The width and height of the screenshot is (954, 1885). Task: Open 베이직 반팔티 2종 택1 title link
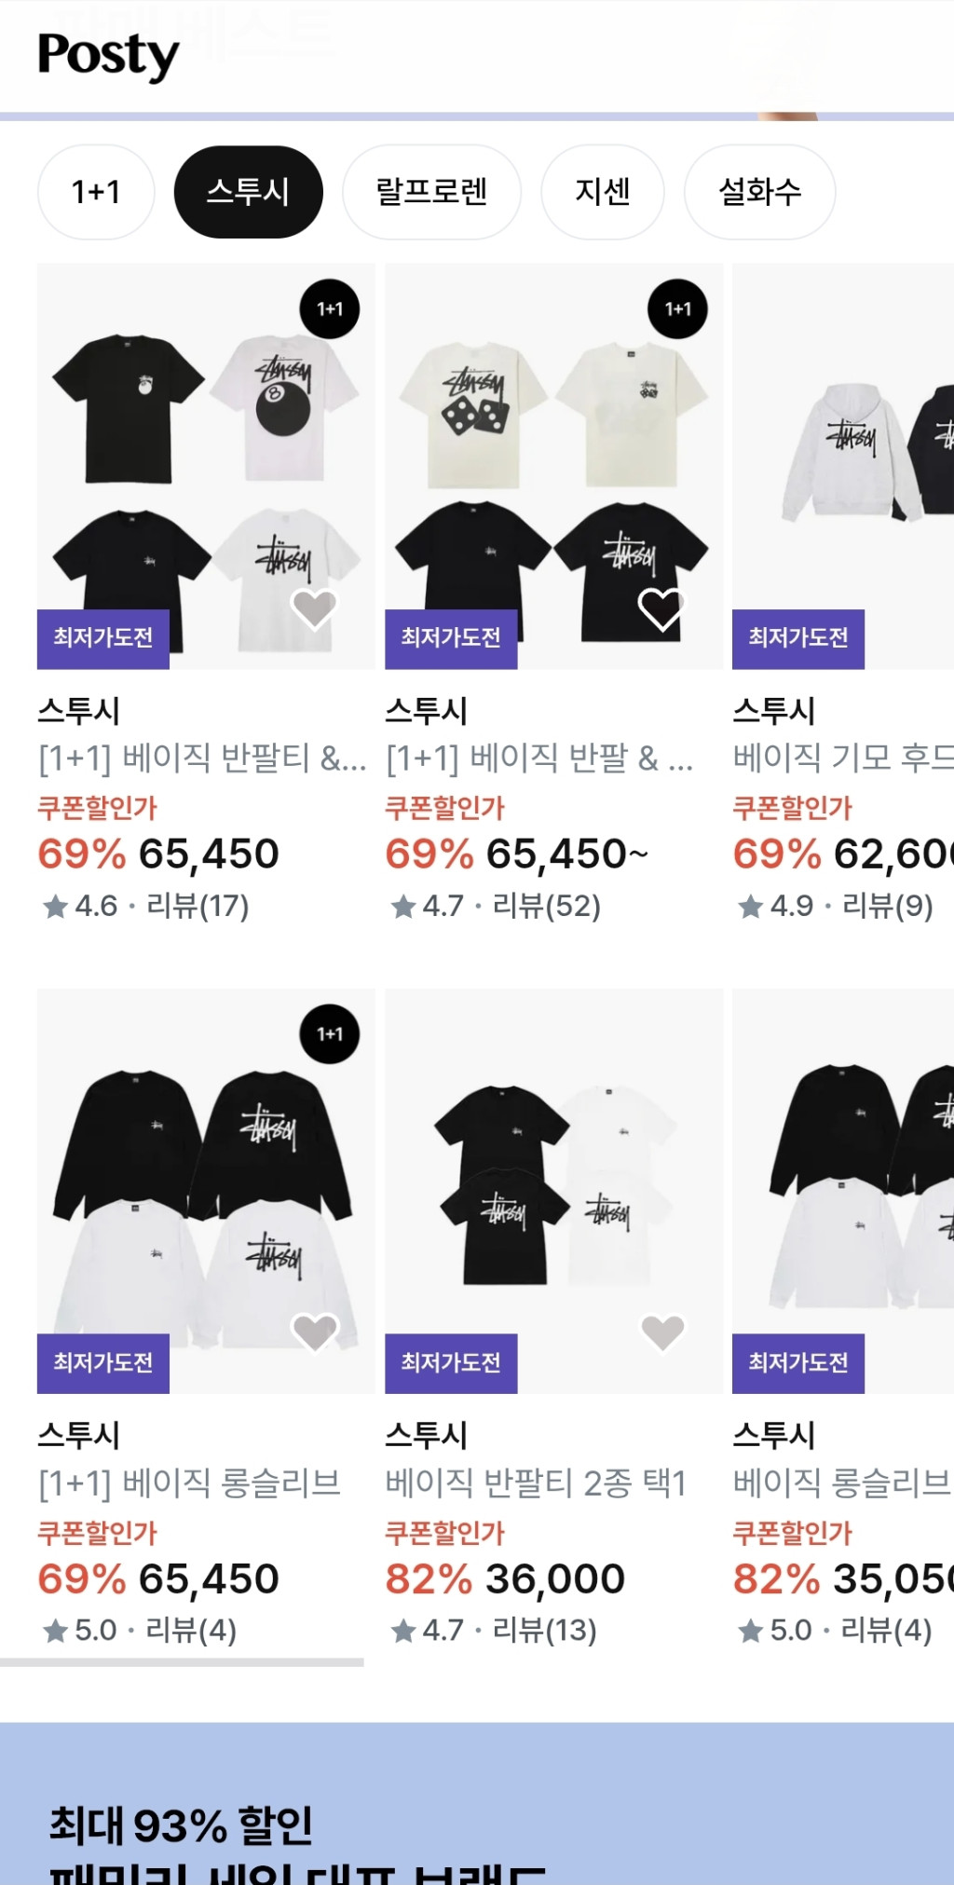(536, 1482)
